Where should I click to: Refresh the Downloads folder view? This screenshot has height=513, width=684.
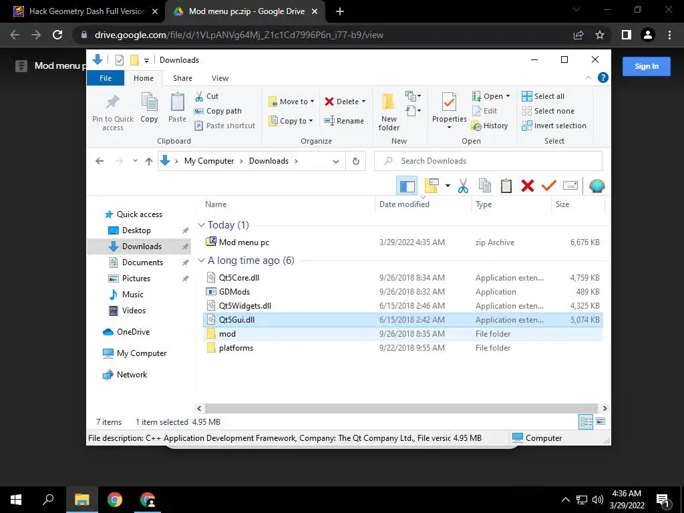coord(356,161)
